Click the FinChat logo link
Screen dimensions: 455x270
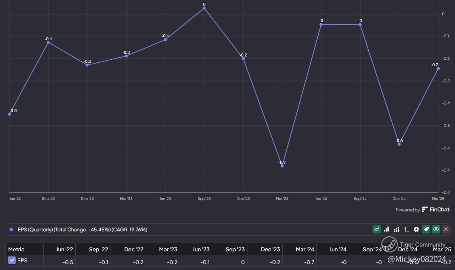(435, 209)
